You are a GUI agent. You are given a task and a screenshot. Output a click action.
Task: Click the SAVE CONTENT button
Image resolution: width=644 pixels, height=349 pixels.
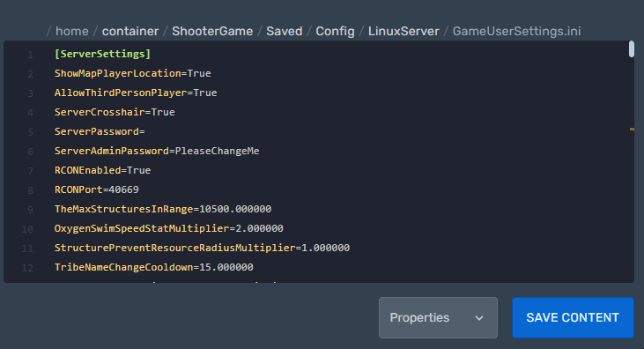tap(573, 317)
